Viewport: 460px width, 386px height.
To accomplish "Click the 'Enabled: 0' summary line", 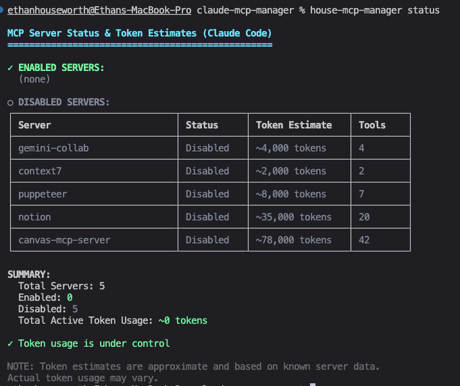I will tap(45, 297).
